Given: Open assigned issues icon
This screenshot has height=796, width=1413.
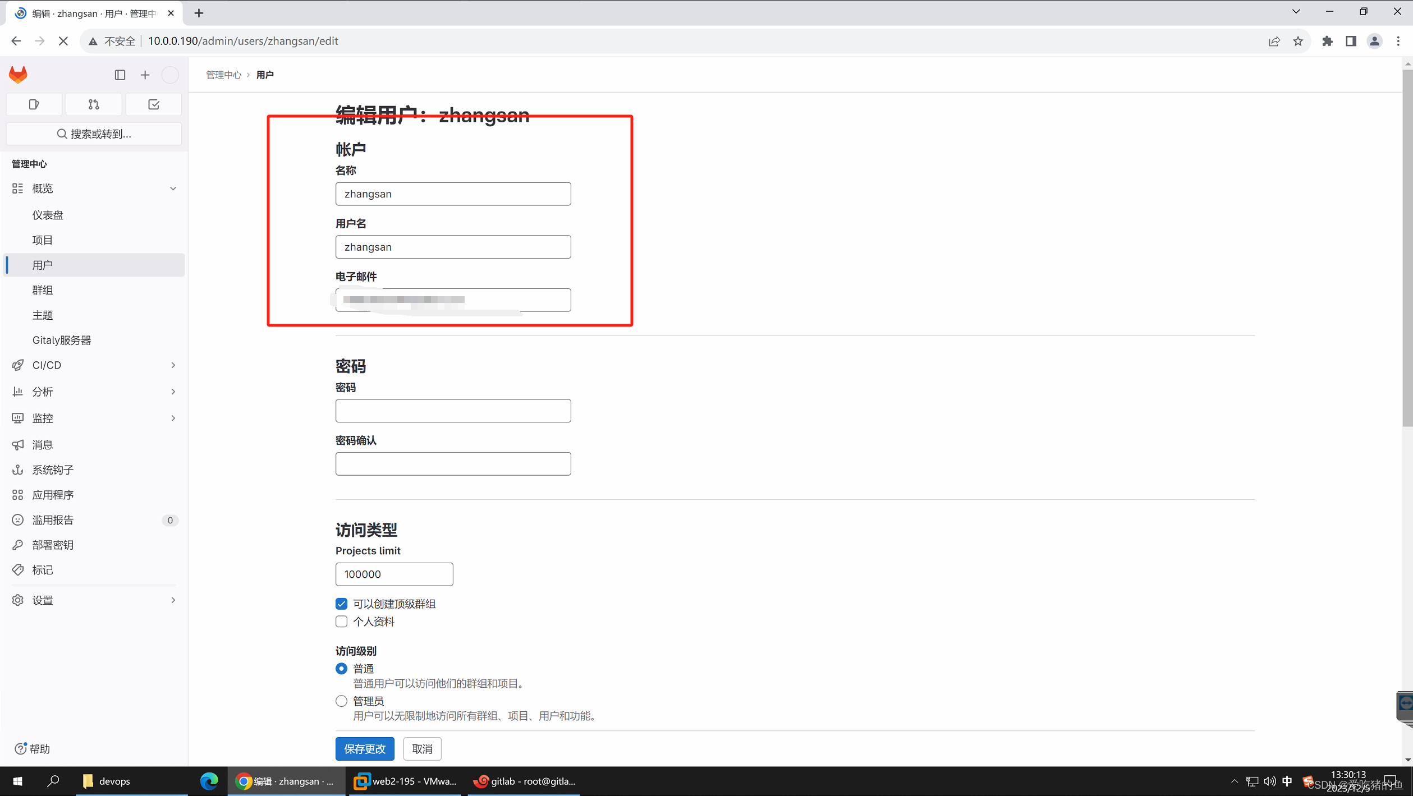Looking at the screenshot, I should click(x=34, y=104).
